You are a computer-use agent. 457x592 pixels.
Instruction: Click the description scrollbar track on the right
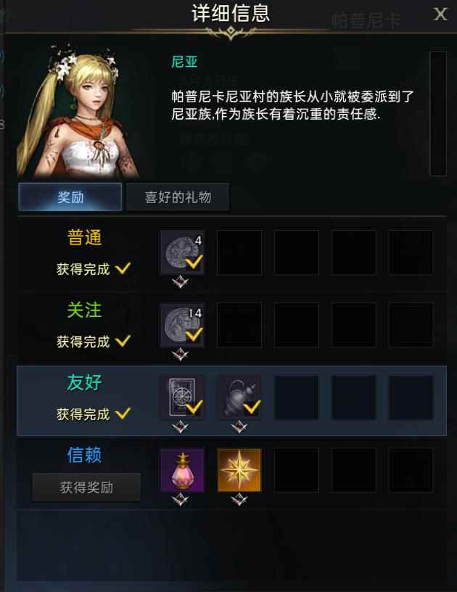click(x=438, y=114)
